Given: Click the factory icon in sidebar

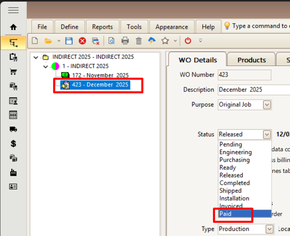Looking at the screenshot, I should (x=13, y=173).
